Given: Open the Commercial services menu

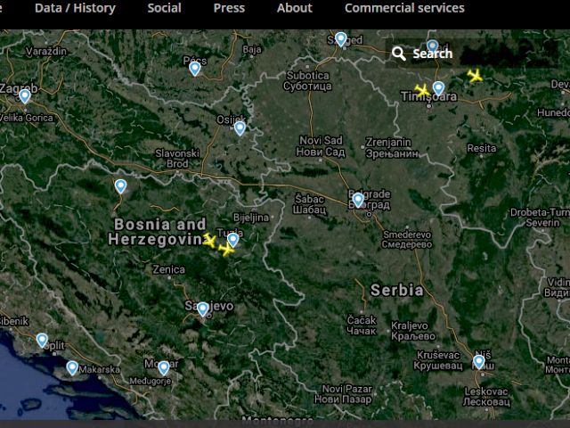Looking at the screenshot, I should (x=404, y=8).
